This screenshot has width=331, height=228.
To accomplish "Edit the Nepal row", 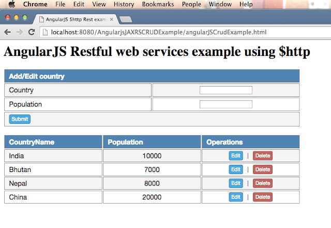I will [236, 183].
